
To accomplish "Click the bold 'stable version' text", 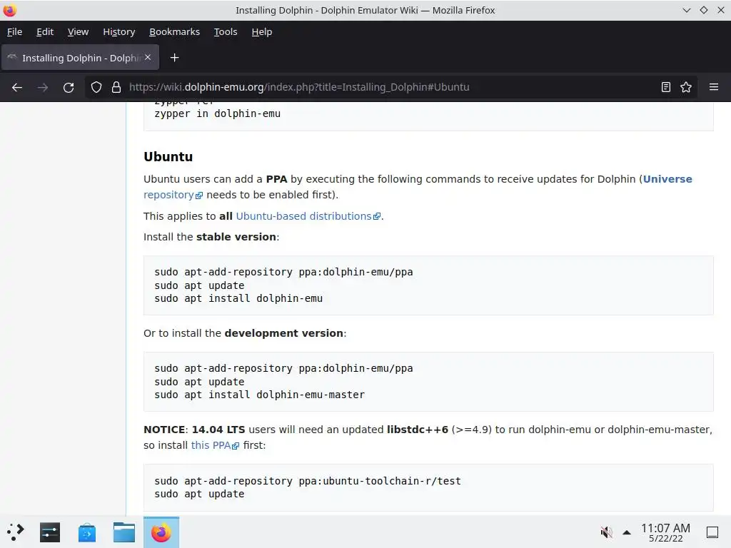I will [236, 237].
